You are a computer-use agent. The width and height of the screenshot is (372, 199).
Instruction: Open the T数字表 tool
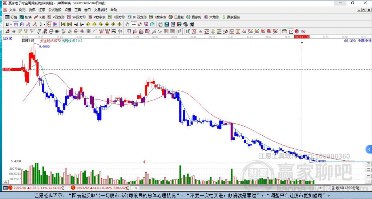pos(158,17)
